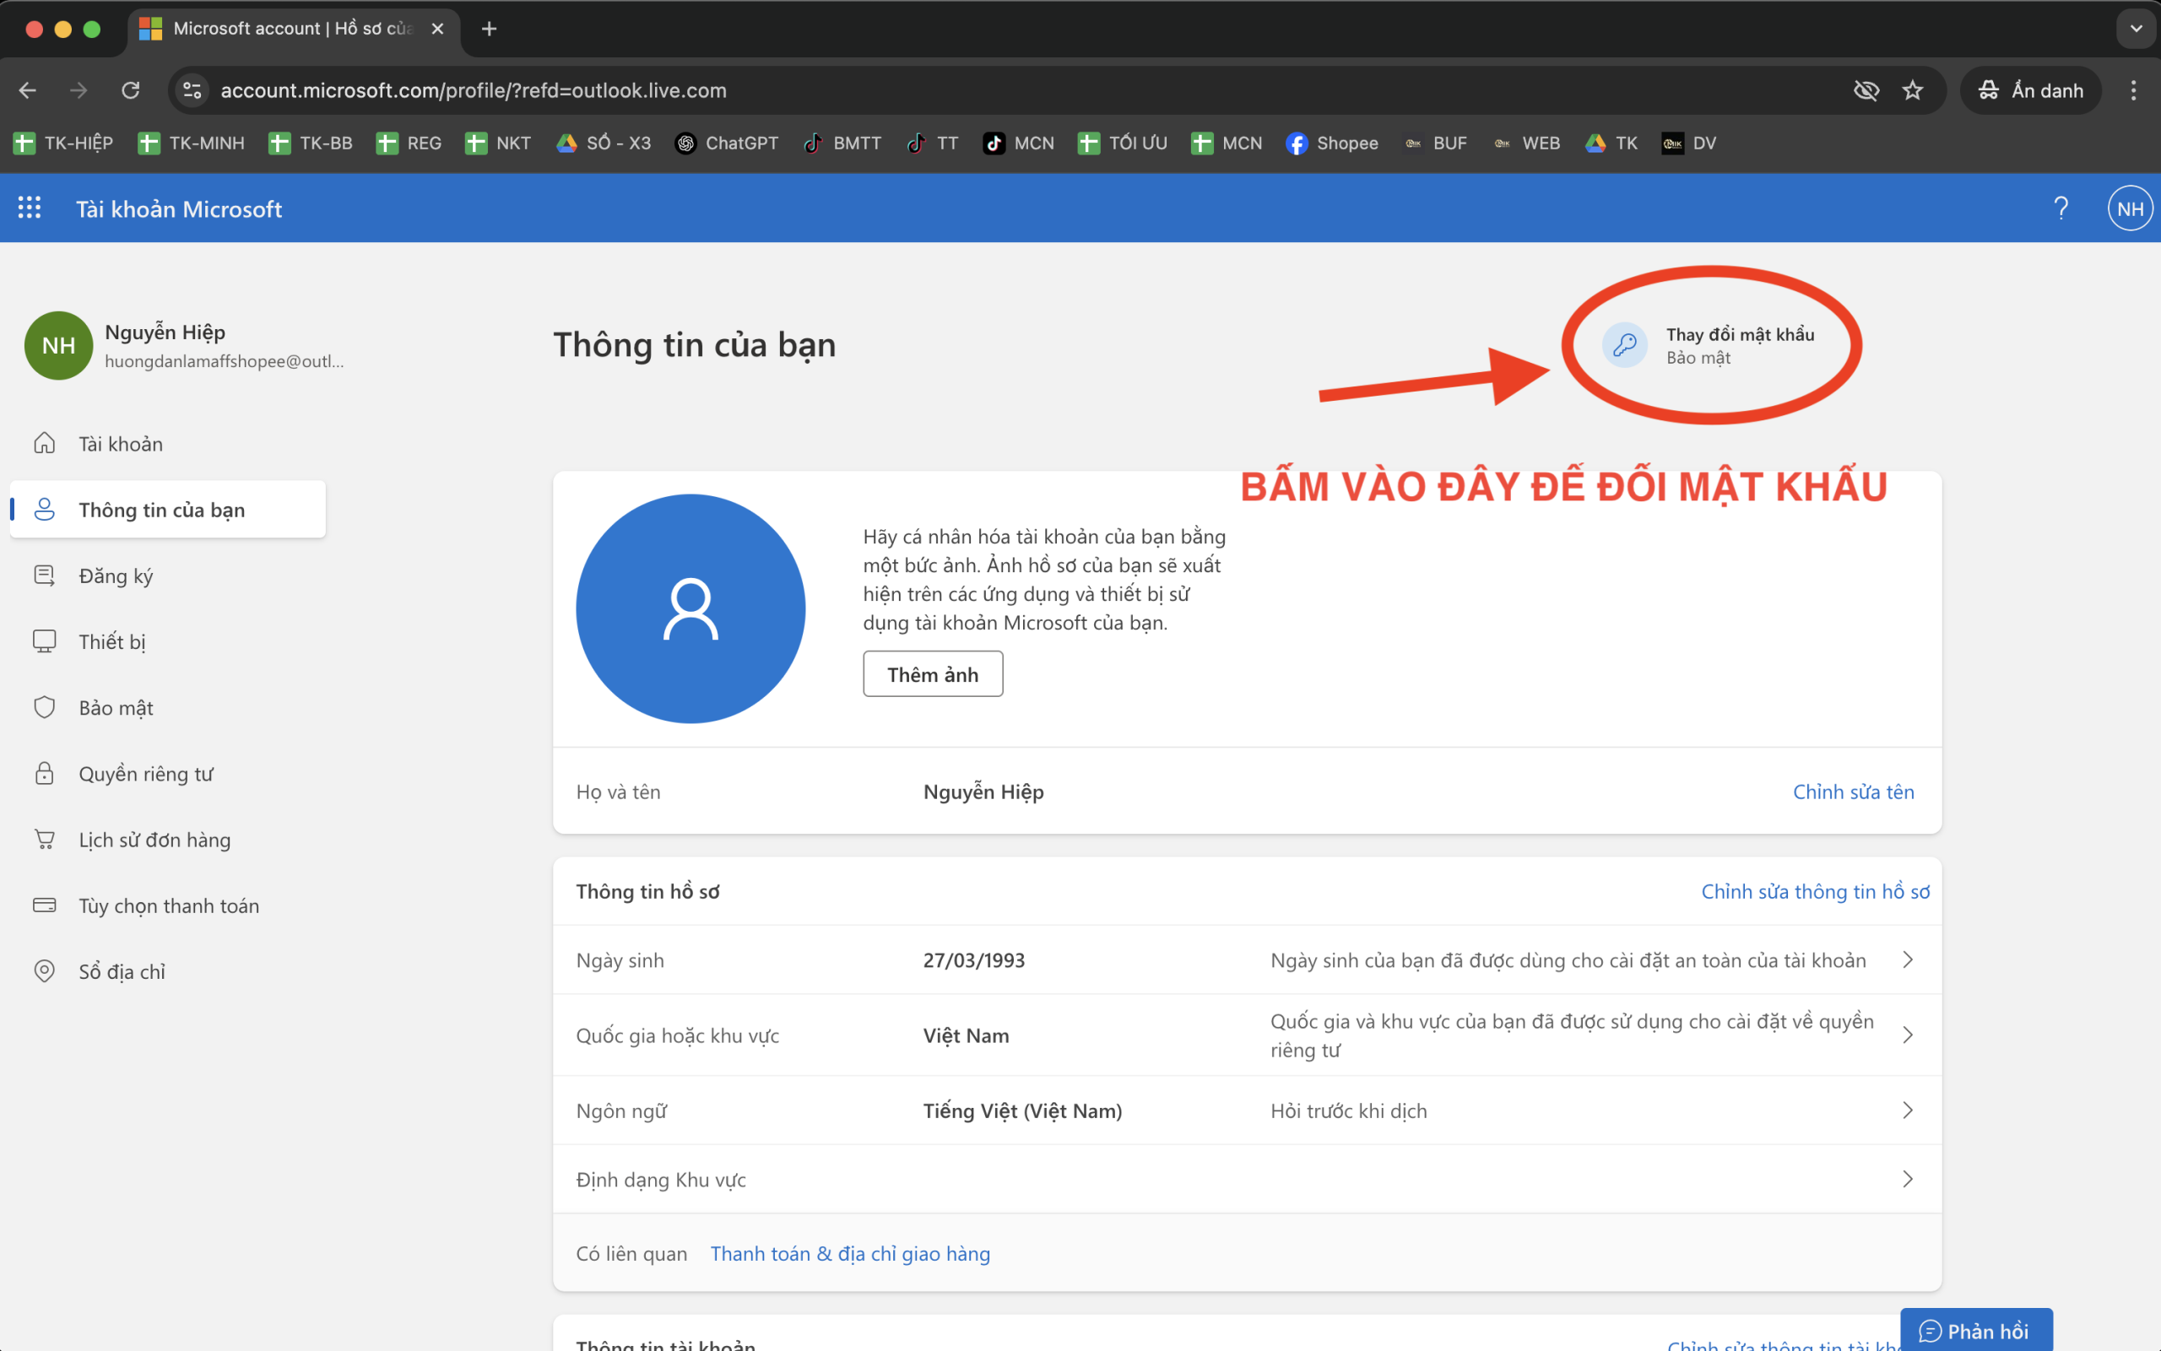Open Thanh toán & địa chỉ giao hàng link
The height and width of the screenshot is (1351, 2161).
coord(850,1254)
